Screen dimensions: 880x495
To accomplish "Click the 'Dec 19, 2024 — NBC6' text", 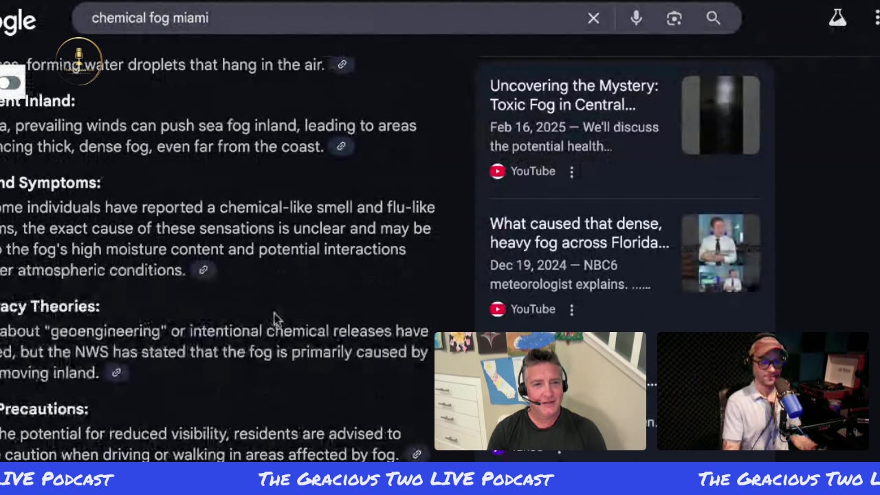I will [553, 265].
